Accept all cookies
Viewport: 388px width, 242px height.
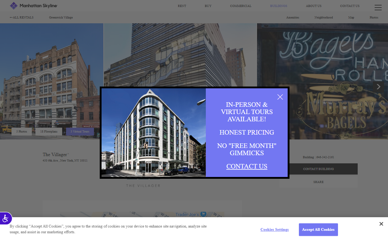pos(318,230)
